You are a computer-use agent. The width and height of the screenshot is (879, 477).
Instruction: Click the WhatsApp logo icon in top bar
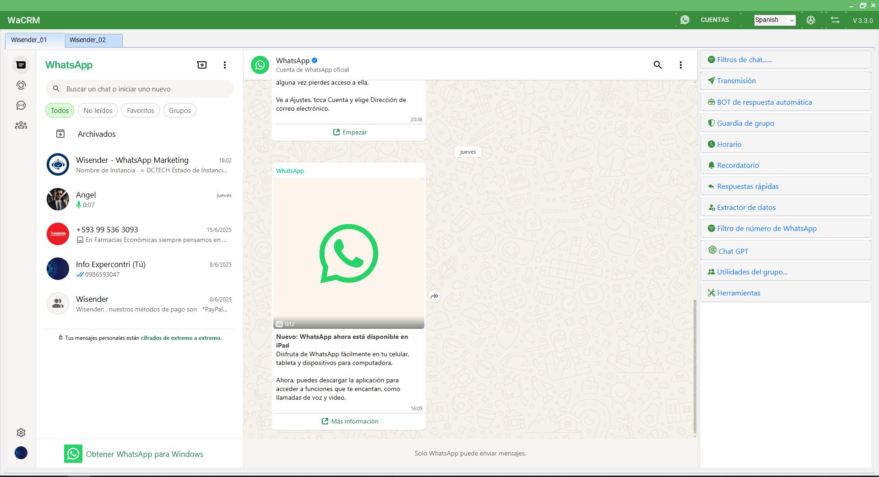coord(685,20)
